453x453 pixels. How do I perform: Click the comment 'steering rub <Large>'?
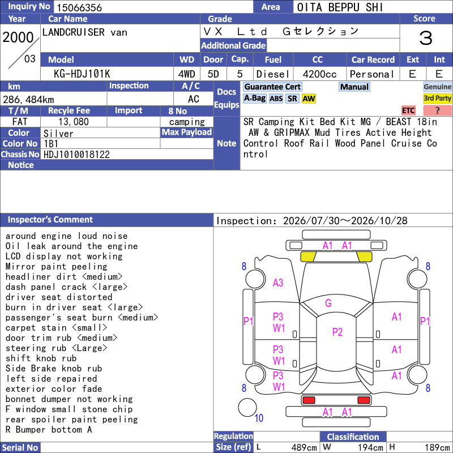[x=56, y=348]
